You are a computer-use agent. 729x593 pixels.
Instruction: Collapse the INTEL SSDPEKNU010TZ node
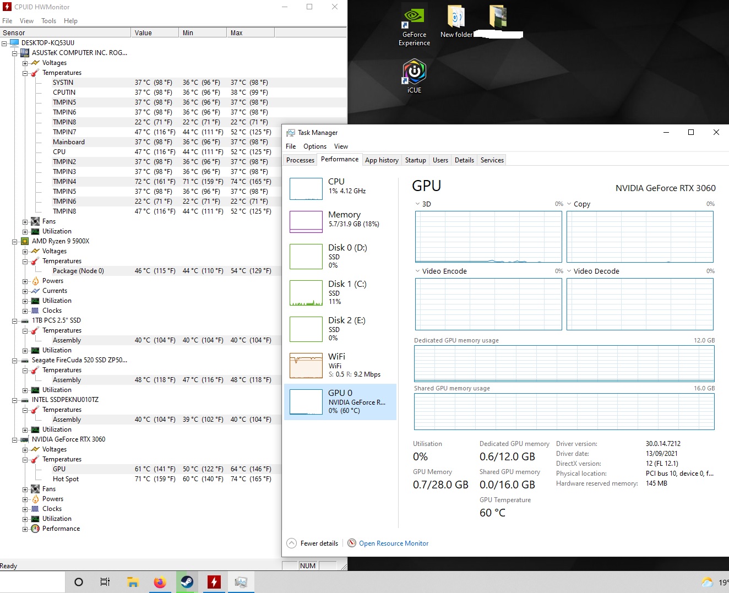(x=15, y=400)
